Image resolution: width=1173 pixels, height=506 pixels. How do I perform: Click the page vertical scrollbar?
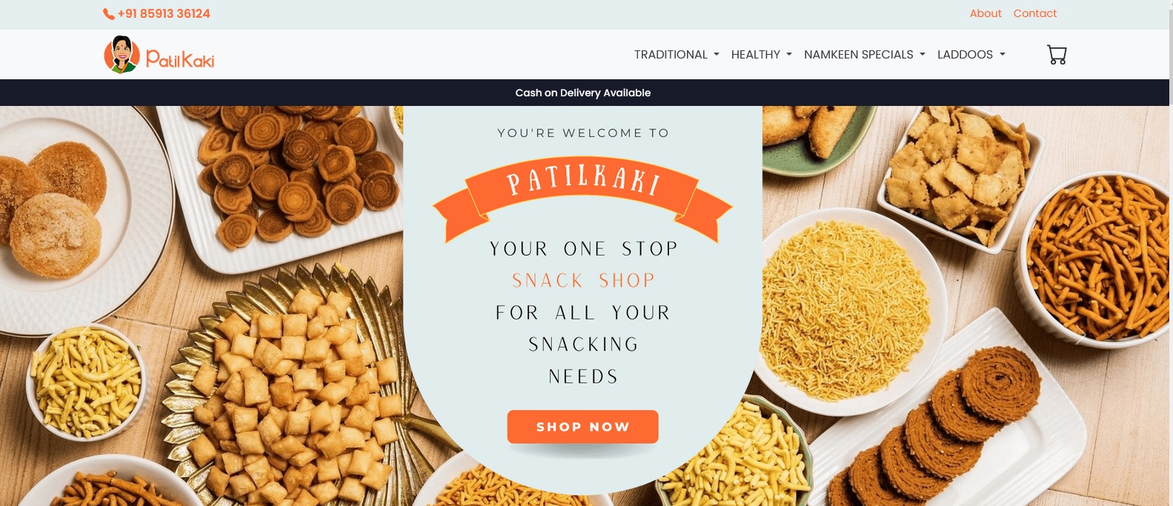click(x=1171, y=253)
